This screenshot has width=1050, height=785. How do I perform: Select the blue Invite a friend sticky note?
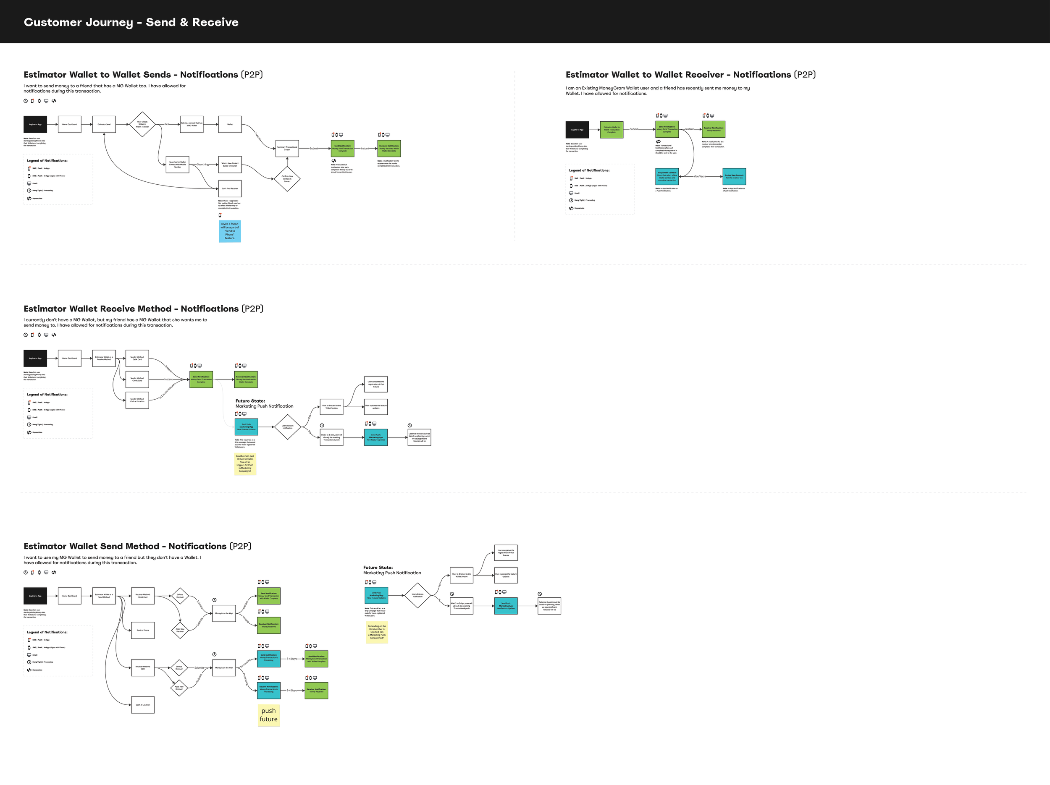click(230, 231)
